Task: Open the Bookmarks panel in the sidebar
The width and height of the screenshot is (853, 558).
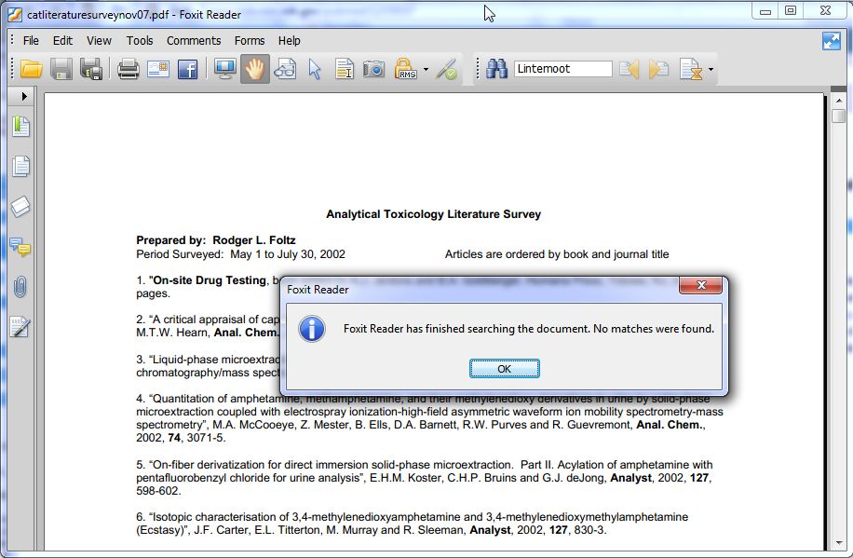Action: 20,127
